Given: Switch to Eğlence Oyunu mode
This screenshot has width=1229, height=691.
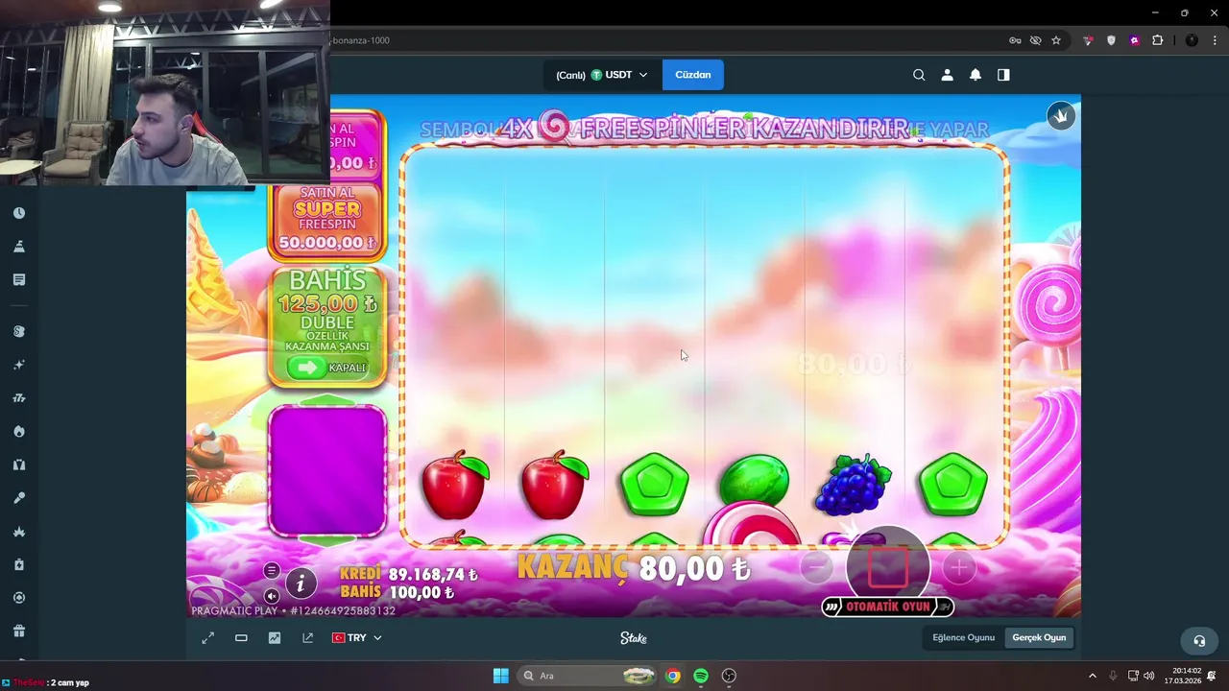Looking at the screenshot, I should 963,638.
